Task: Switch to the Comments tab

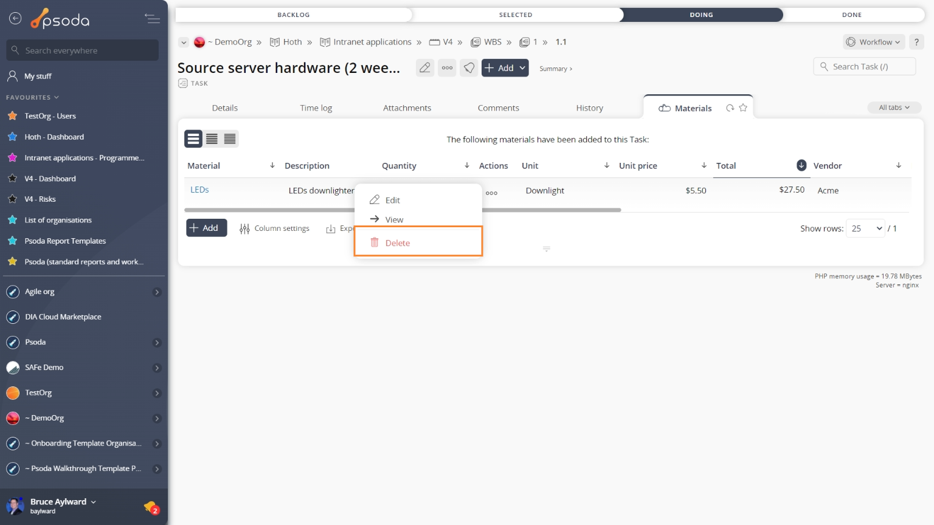Action: (x=498, y=108)
